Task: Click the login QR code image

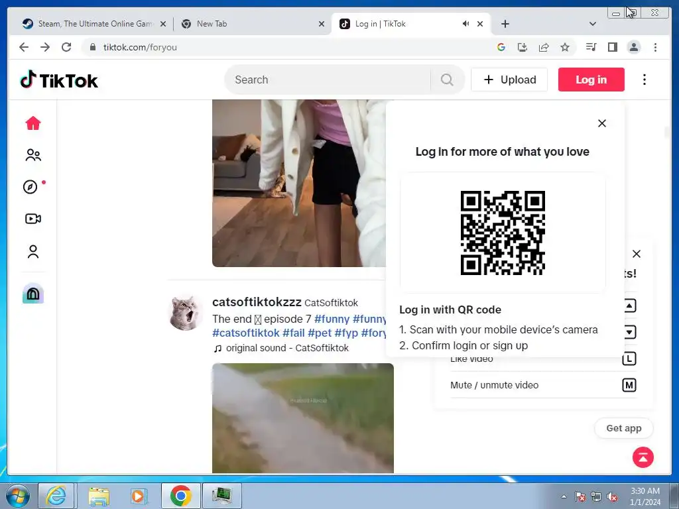Action: pyautogui.click(x=503, y=233)
